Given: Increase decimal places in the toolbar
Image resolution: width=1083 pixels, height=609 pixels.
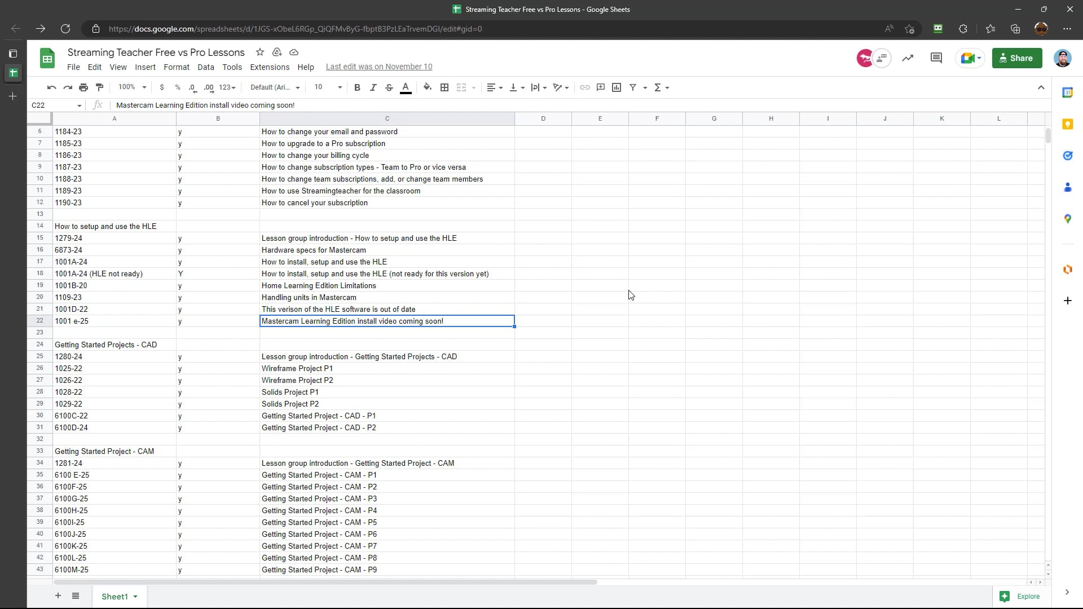Looking at the screenshot, I should [209, 87].
